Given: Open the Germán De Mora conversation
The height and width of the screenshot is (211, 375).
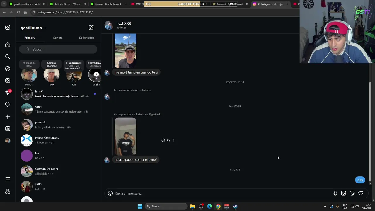Looking at the screenshot, I should point(58,171).
